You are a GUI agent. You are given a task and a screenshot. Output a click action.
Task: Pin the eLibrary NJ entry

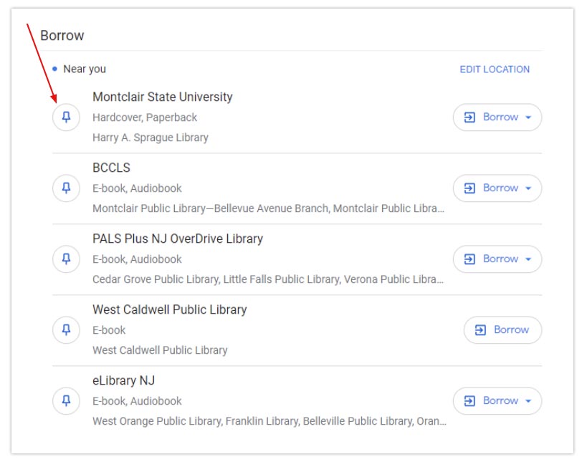coord(66,401)
